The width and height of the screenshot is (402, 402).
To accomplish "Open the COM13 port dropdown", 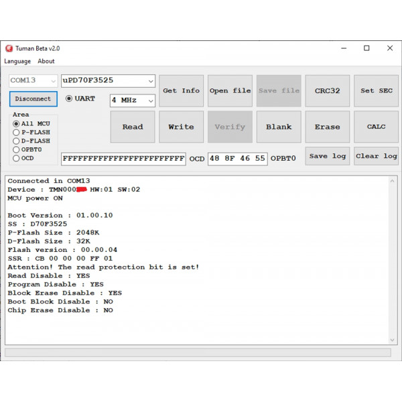I will coord(33,80).
